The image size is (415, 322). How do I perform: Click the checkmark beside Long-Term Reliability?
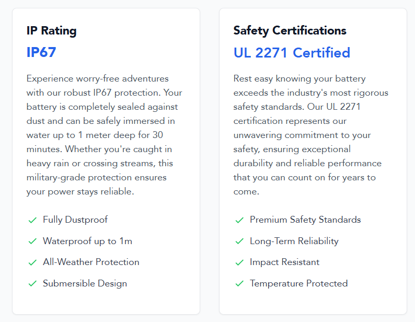239,241
